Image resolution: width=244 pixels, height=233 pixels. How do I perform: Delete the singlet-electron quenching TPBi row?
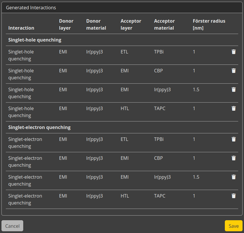pos(234,139)
